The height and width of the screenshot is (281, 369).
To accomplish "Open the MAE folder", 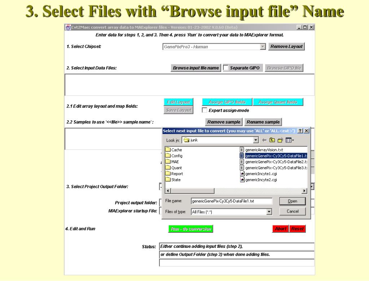I will pyautogui.click(x=172, y=162).
